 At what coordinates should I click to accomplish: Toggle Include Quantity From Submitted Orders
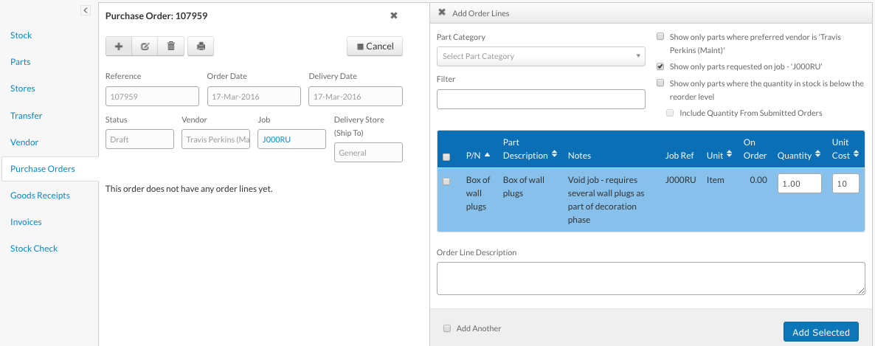tap(670, 114)
